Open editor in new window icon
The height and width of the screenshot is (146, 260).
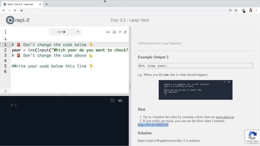[x=126, y=32]
